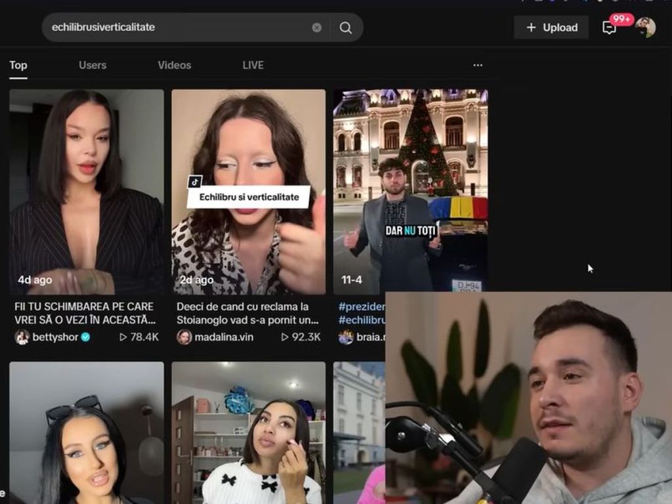The image size is (672, 504).
Task: Open the madalina.vin username link
Action: point(224,337)
